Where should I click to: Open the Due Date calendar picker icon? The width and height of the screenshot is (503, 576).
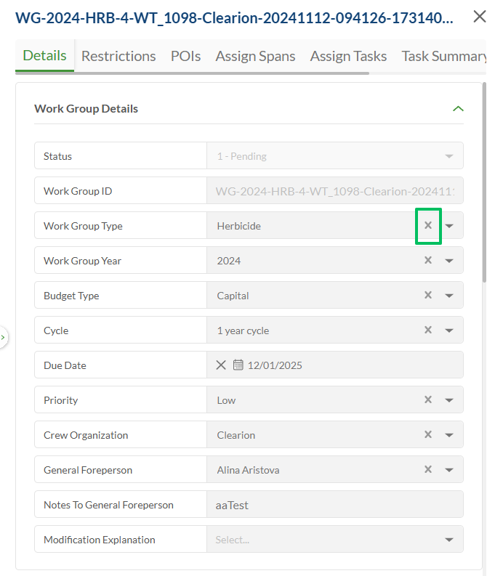[238, 365]
